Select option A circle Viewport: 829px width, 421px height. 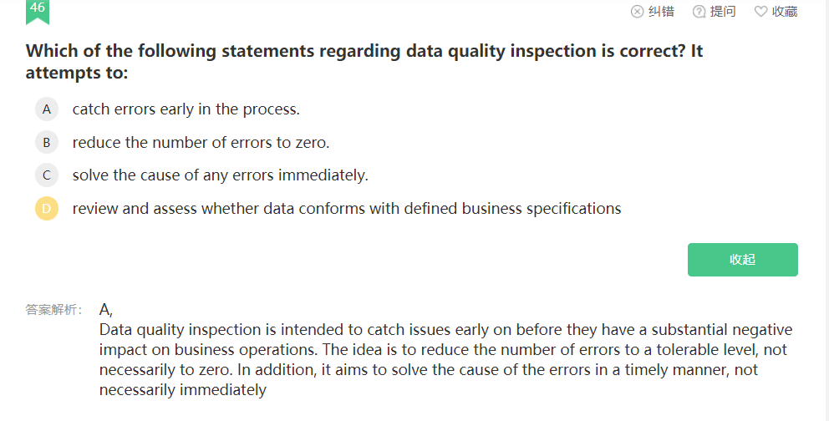click(47, 109)
